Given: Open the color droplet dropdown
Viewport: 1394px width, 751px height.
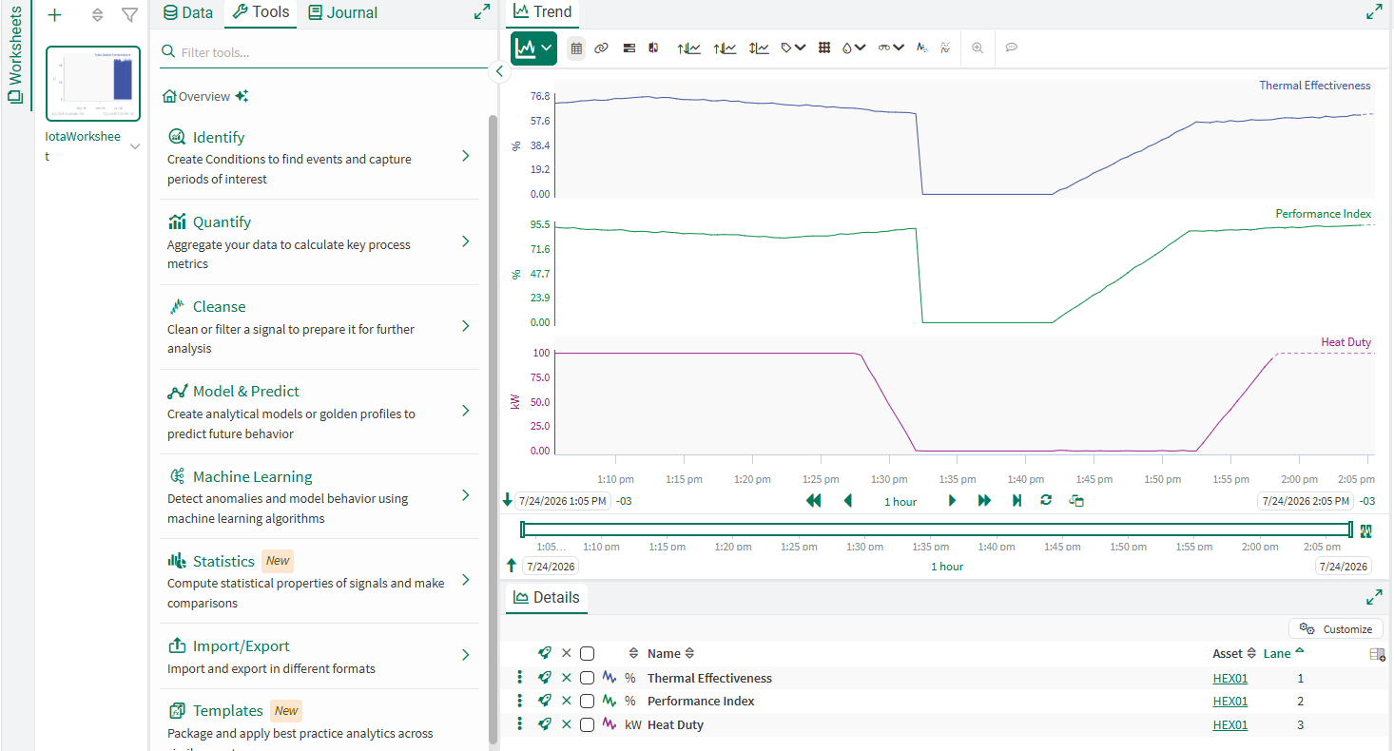Looking at the screenshot, I should [854, 48].
